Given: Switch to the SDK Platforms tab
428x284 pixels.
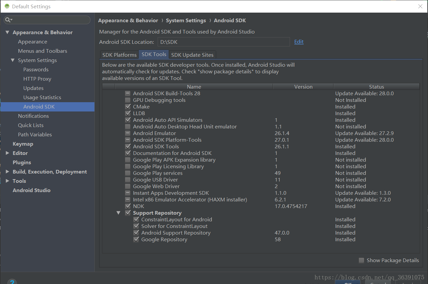Looking at the screenshot, I should (119, 55).
